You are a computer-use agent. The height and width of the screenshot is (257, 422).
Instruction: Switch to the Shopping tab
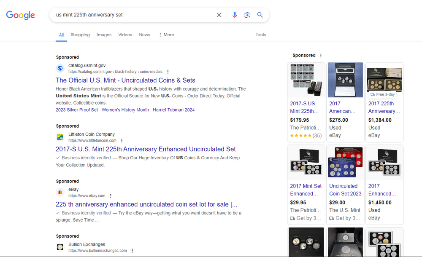[x=80, y=35]
